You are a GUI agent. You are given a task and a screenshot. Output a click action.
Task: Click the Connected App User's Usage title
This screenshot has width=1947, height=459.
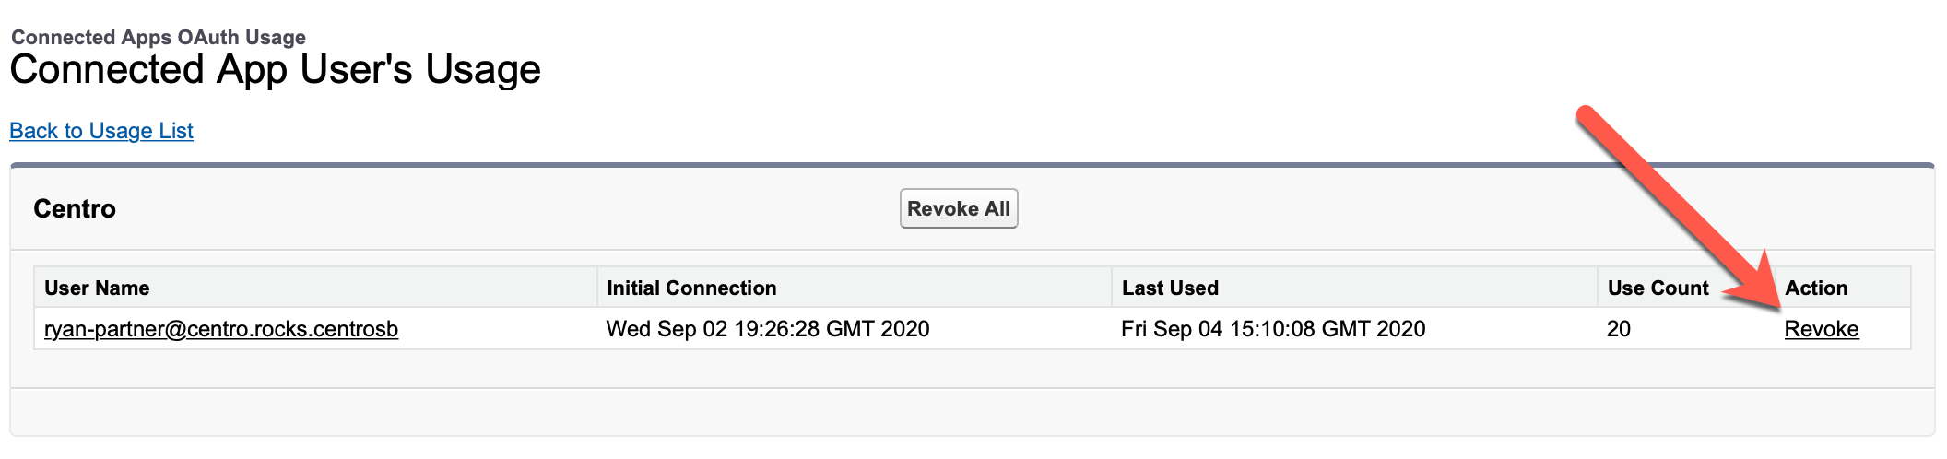click(275, 70)
